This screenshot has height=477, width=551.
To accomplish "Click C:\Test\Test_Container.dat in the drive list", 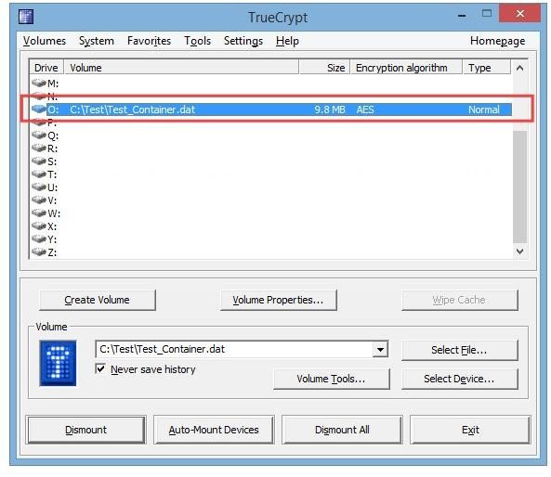I will point(133,110).
